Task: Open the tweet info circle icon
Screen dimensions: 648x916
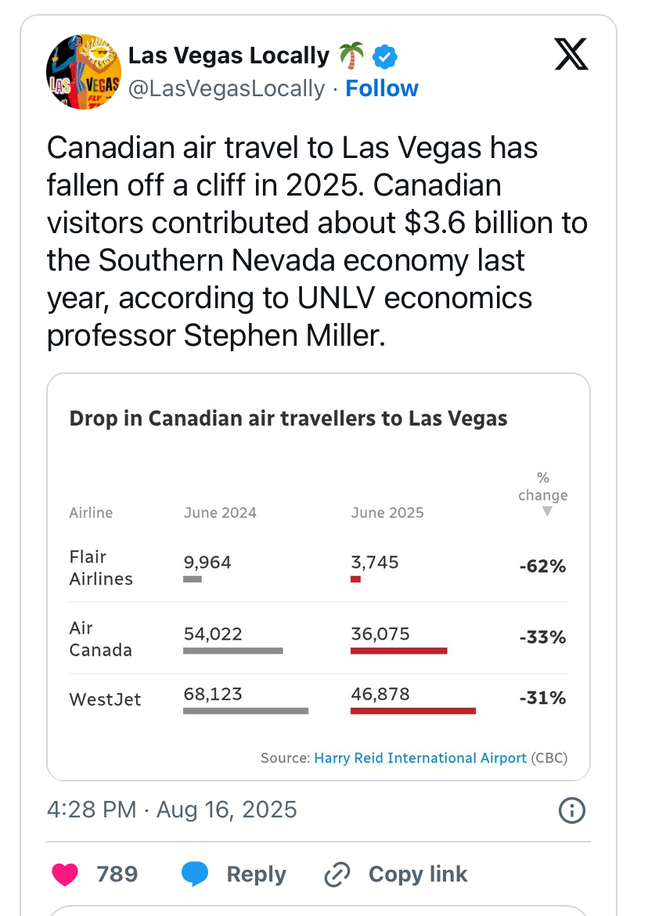Action: (571, 810)
